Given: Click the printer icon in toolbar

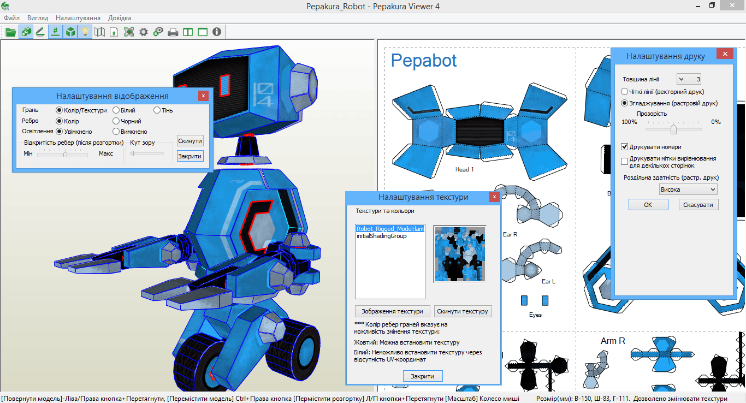Looking at the screenshot, I should click(173, 32).
